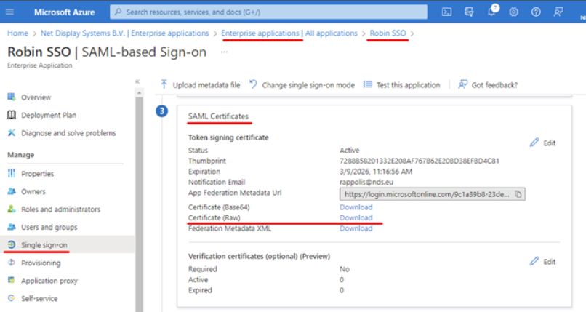Click the Roles and administrators icon
This screenshot has height=312, width=586.
pyautogui.click(x=12, y=209)
